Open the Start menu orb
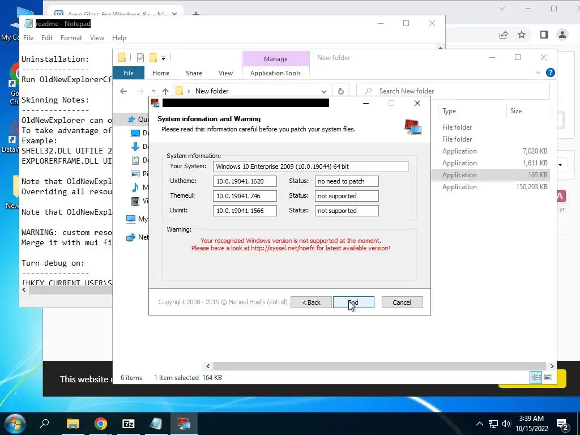This screenshot has width=580, height=435. 15,424
